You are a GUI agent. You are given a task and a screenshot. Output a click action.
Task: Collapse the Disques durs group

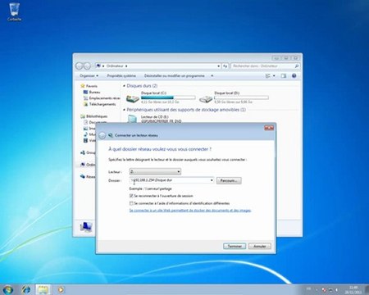point(124,86)
